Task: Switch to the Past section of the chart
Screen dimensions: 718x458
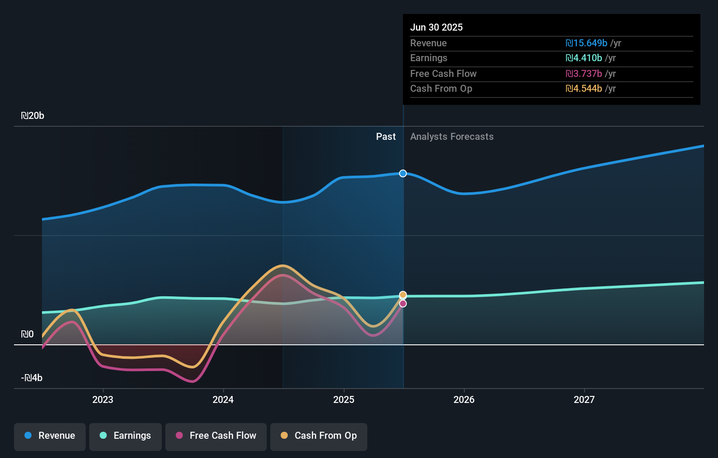Action: point(386,136)
